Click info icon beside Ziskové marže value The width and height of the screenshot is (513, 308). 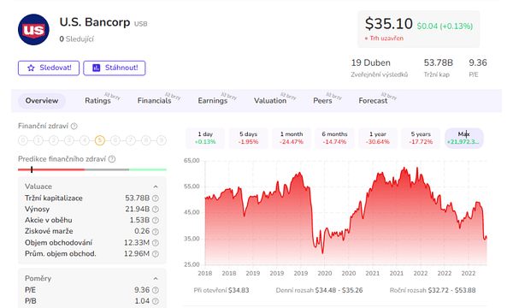(x=156, y=232)
